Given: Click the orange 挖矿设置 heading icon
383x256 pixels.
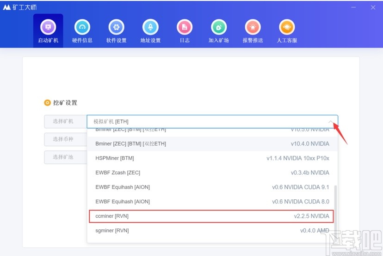Looking at the screenshot, I should (47, 103).
